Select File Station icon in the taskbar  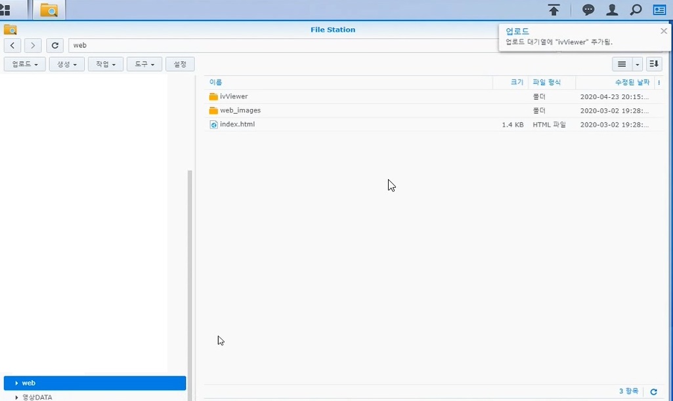pyautogui.click(x=49, y=10)
